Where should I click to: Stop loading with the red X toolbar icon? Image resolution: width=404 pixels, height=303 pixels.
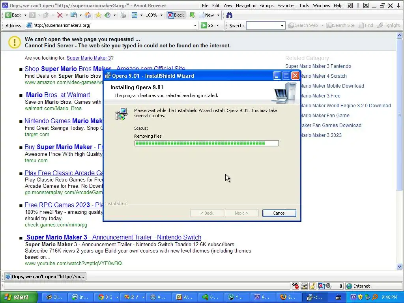[x=60, y=15]
